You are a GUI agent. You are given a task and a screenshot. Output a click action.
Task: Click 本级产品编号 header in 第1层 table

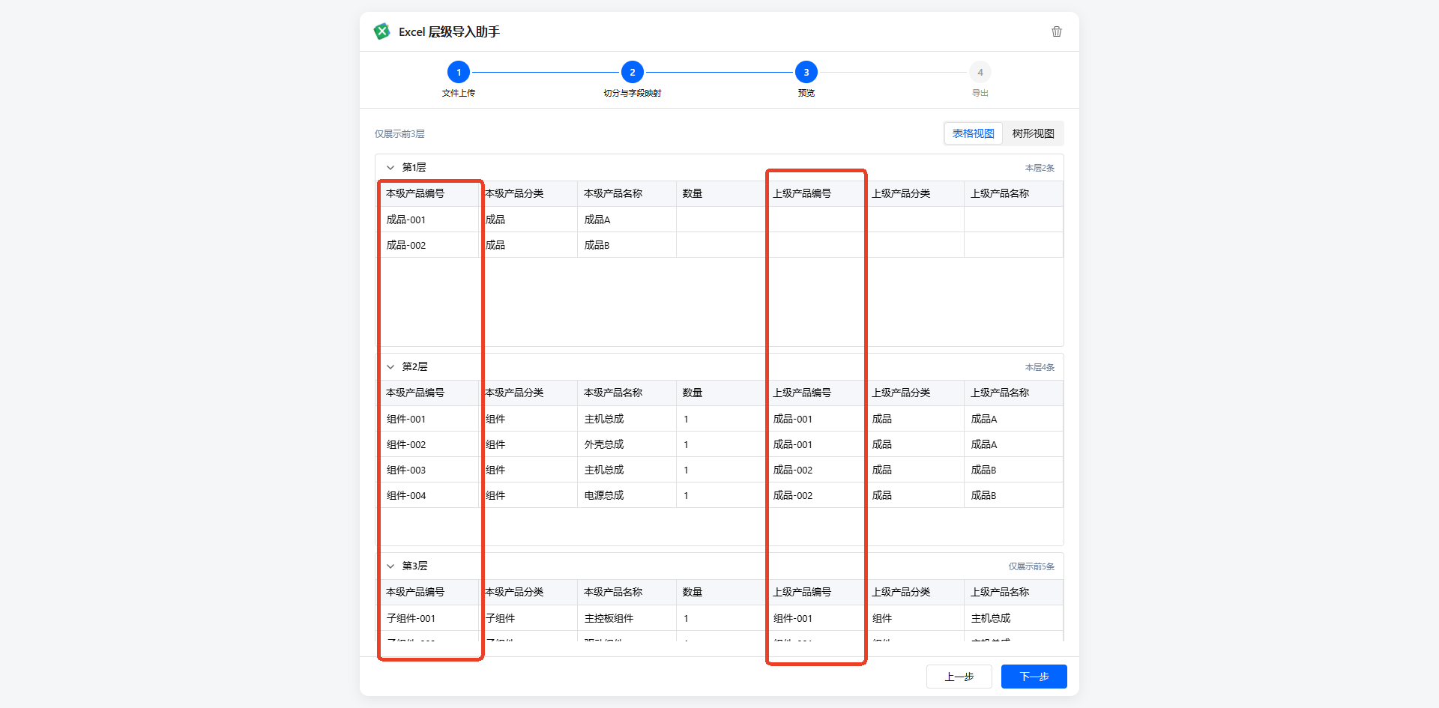(415, 193)
